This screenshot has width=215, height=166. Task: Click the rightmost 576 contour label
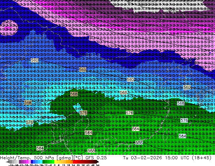click(184, 121)
